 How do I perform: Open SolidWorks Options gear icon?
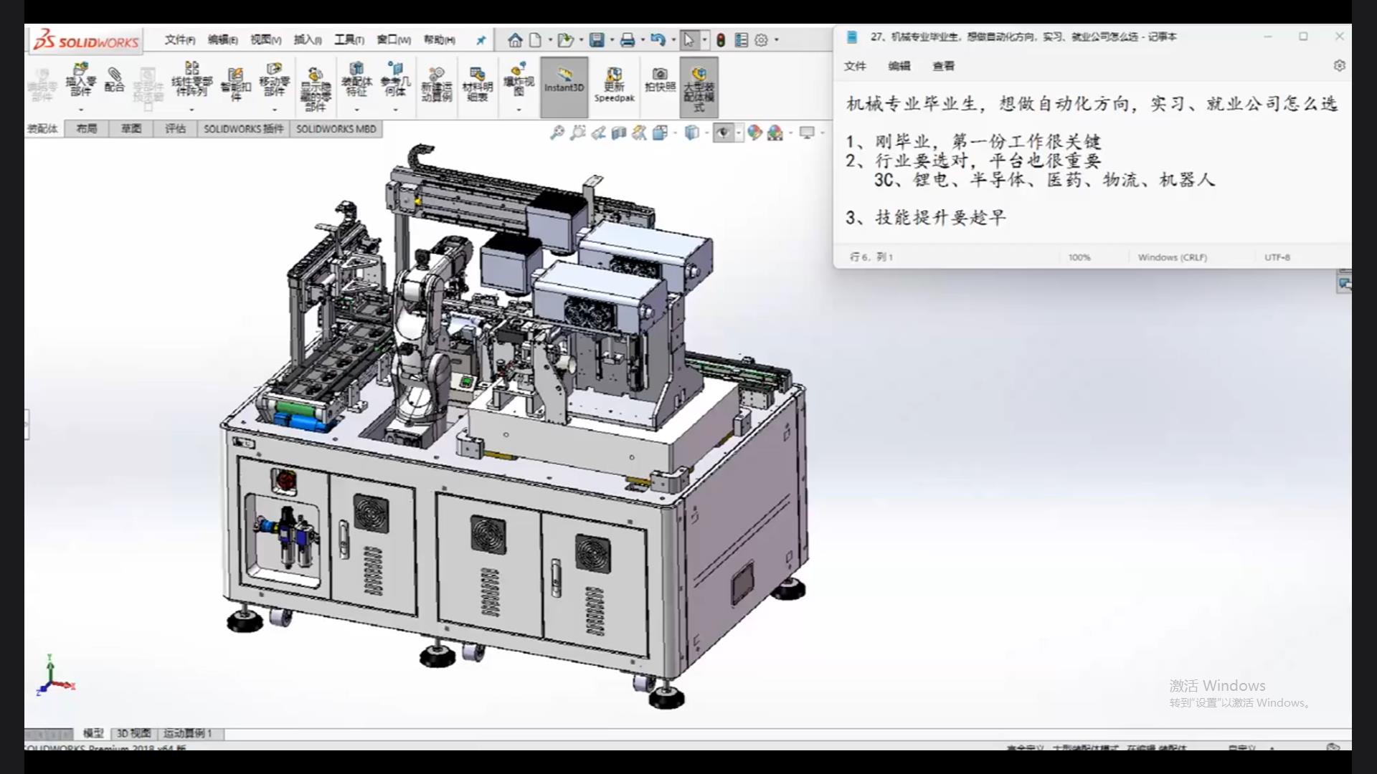[761, 40]
